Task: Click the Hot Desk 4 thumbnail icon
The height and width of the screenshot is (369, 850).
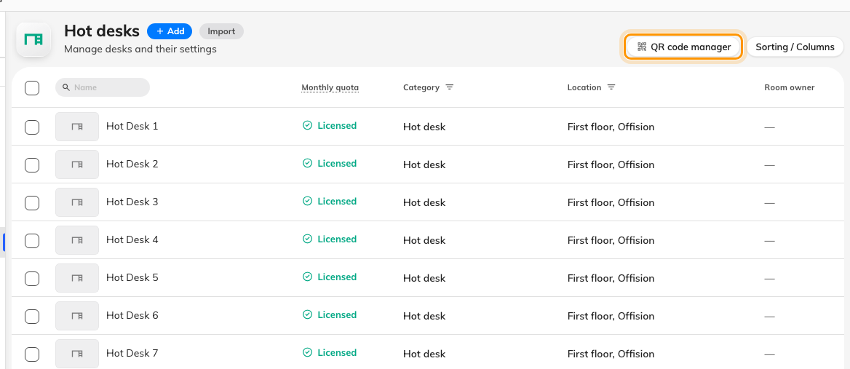Action: pos(77,240)
